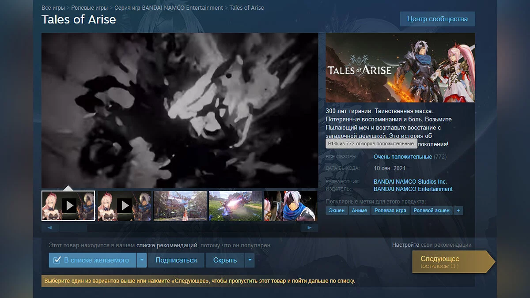530x298 pixels.
Task: Open the 'Очень положительные' reviews link
Action: point(403,157)
